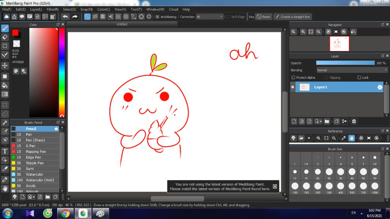Select the Bucket fill tool
The image size is (390, 219).
point(5,86)
